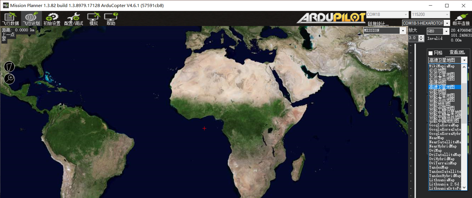Open the 模拟 simulation screen

click(94, 19)
